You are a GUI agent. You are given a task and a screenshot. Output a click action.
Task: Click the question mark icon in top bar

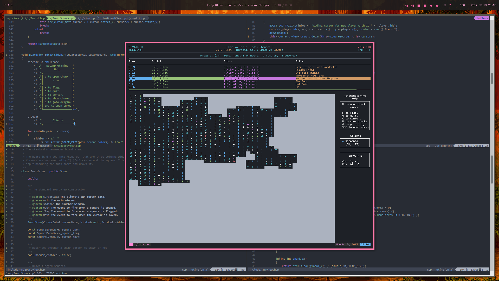[x=450, y=5]
